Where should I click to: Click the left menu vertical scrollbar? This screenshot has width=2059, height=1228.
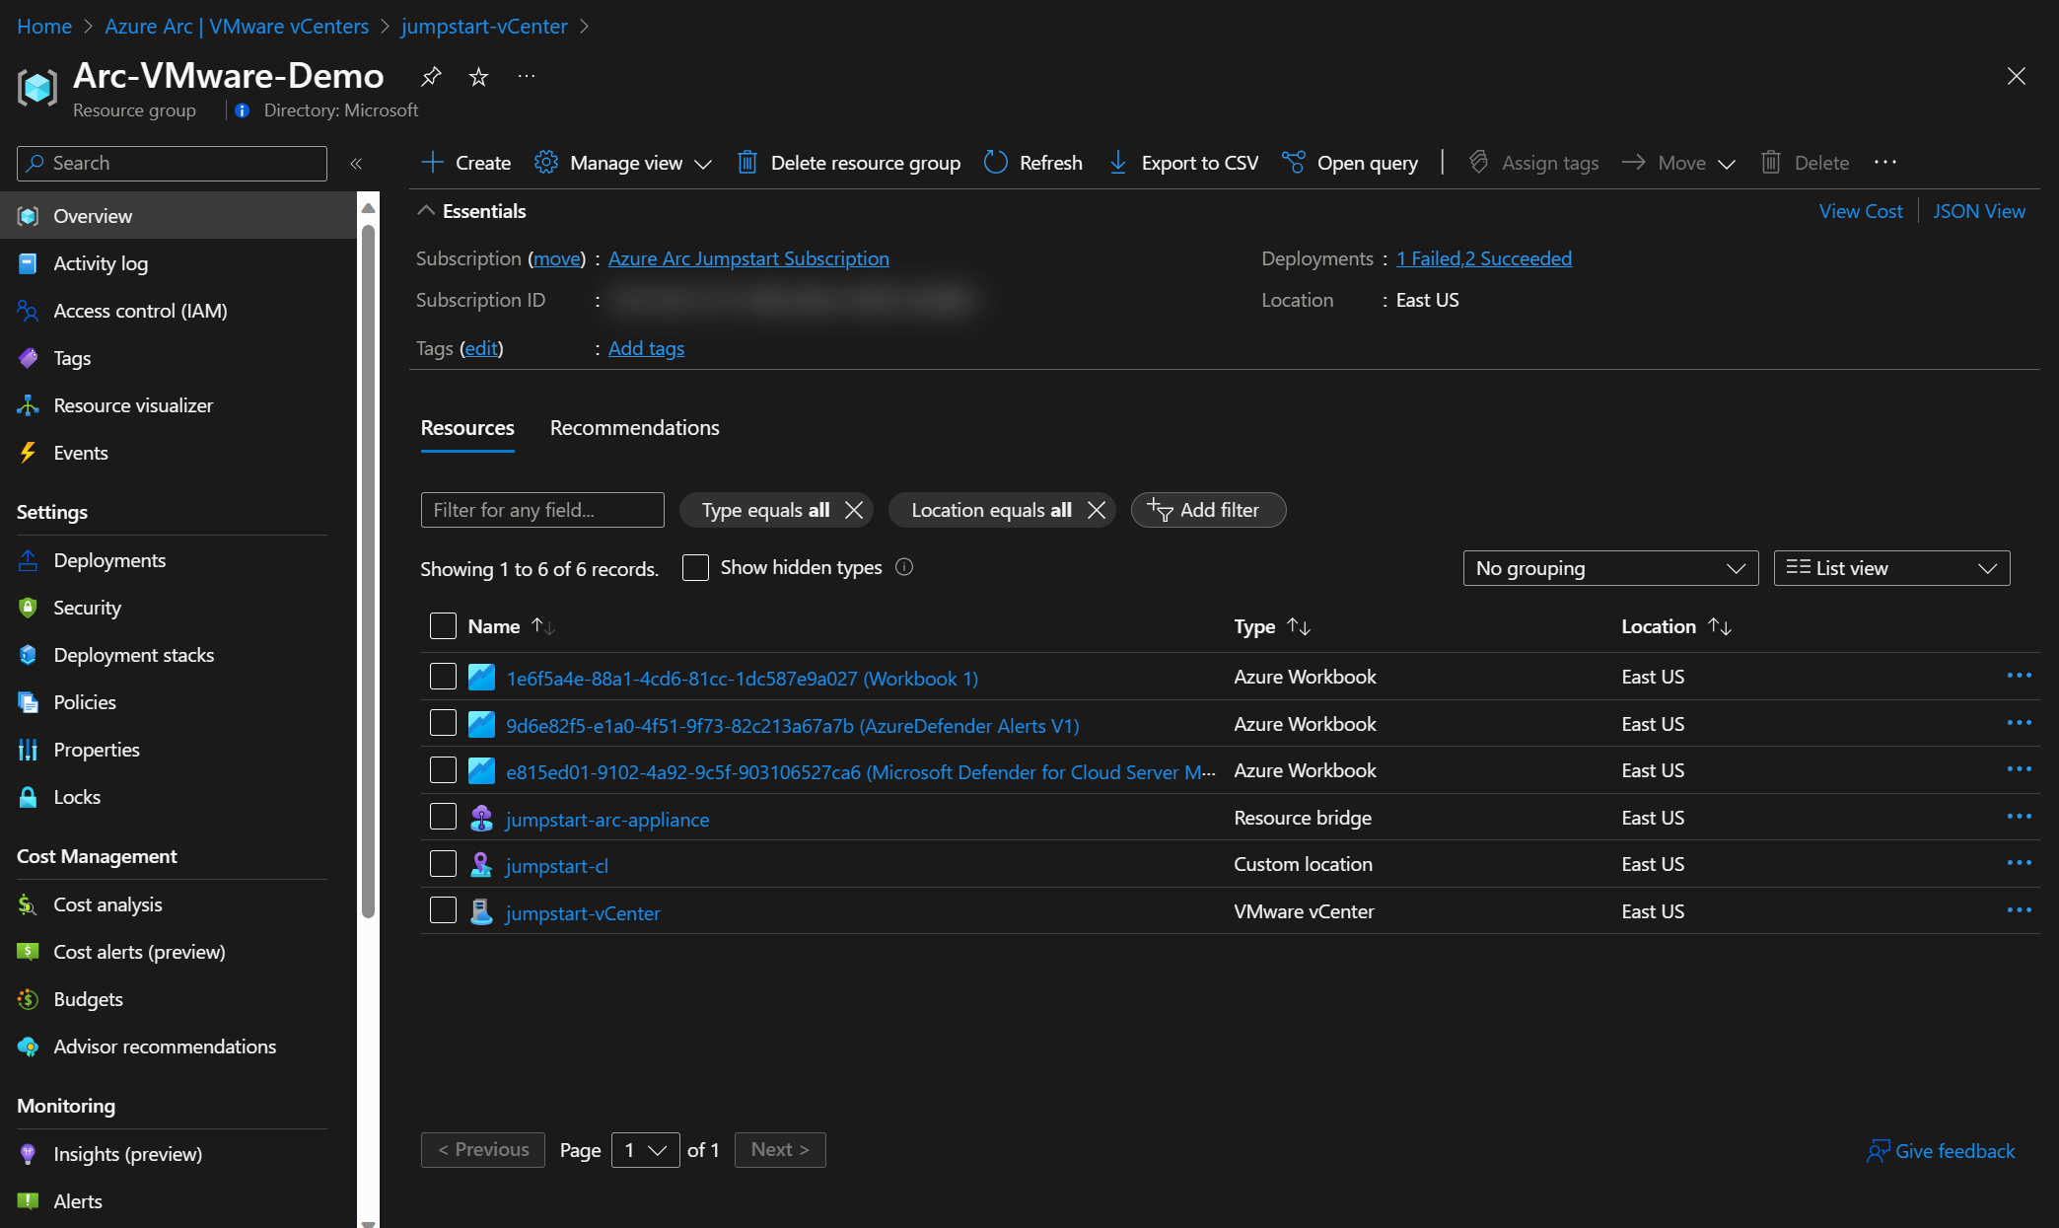point(368,572)
